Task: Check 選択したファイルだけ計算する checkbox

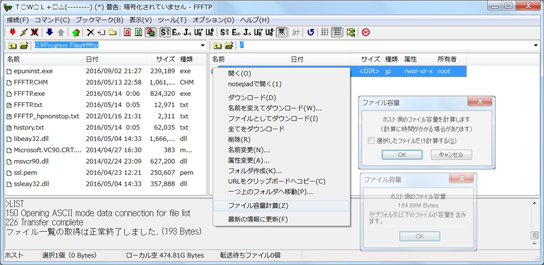Action: (371, 140)
